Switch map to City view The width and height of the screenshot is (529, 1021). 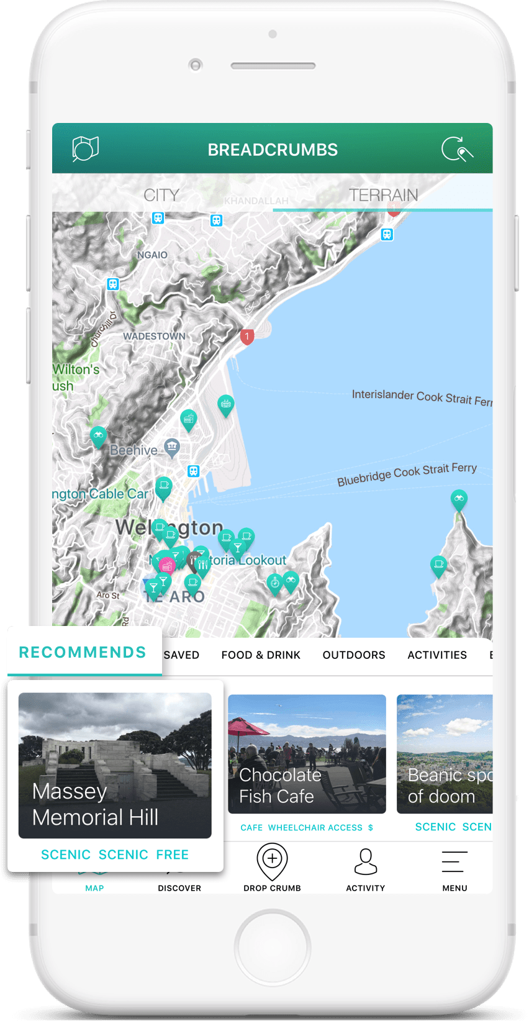pyautogui.click(x=161, y=195)
